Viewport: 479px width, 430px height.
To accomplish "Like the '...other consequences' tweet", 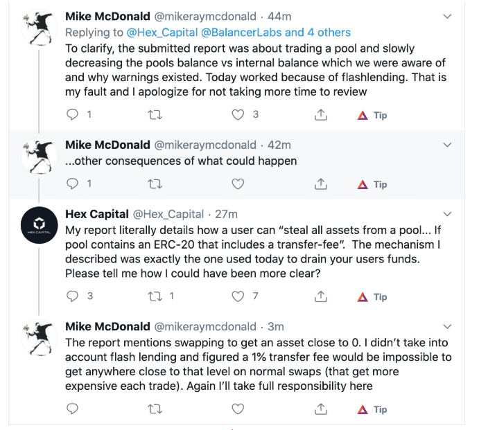I will tap(238, 184).
